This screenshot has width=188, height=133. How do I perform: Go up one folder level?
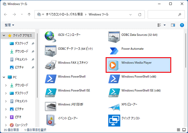point(29,15)
